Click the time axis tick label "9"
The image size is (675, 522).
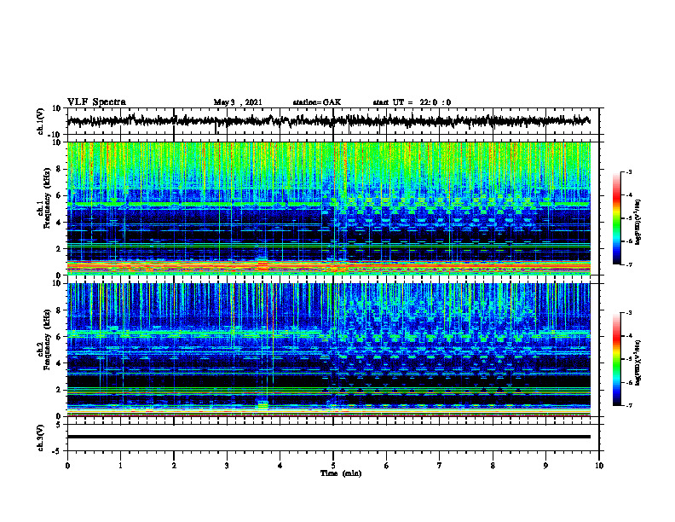click(545, 466)
